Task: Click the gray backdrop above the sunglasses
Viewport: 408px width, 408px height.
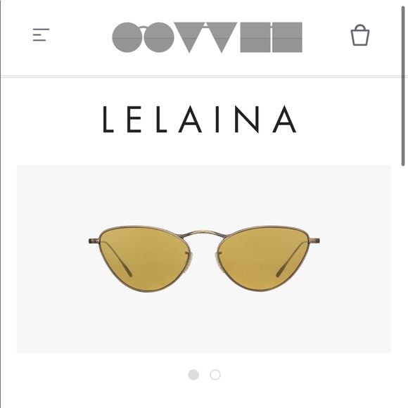Action: tap(204, 194)
